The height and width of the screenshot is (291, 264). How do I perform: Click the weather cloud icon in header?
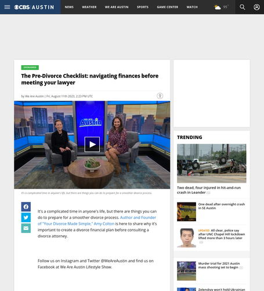pyautogui.click(x=218, y=7)
